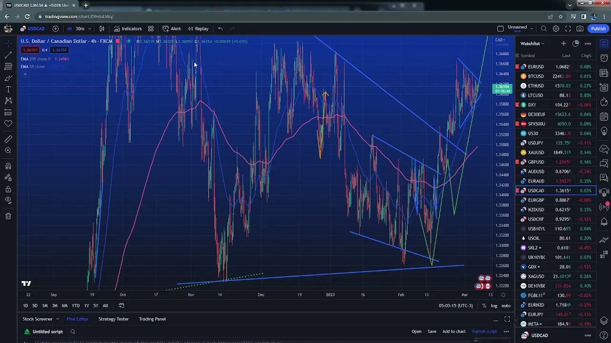The image size is (611, 343).
Task: Select the Fibonacci retracement tool
Action: (x=8, y=66)
